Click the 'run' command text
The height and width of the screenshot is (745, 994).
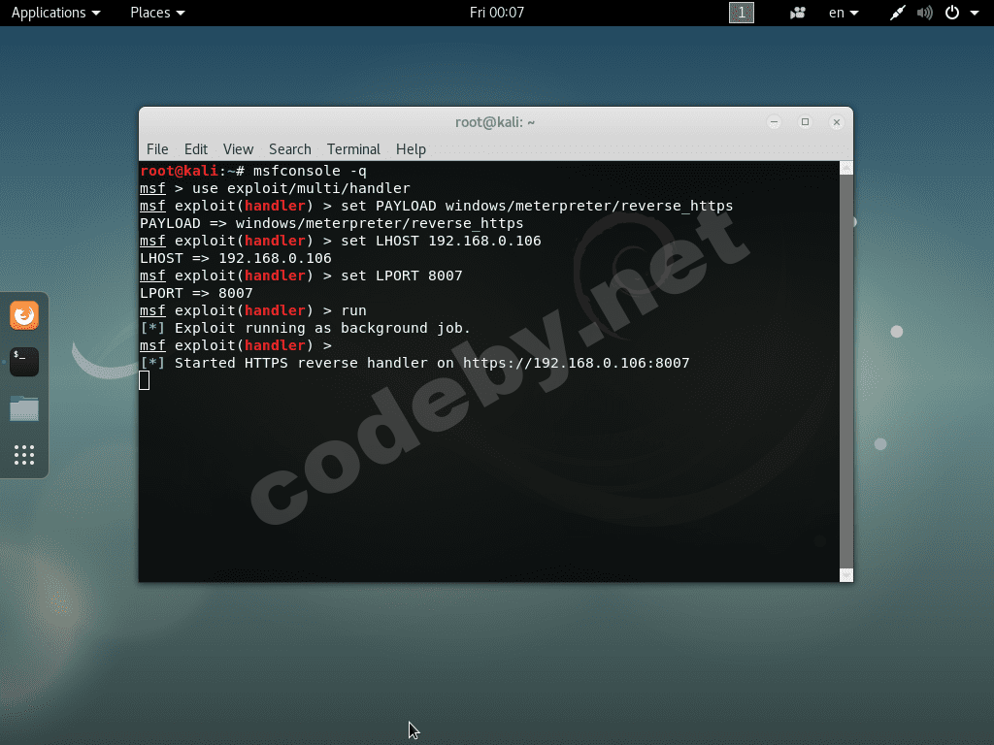click(353, 311)
